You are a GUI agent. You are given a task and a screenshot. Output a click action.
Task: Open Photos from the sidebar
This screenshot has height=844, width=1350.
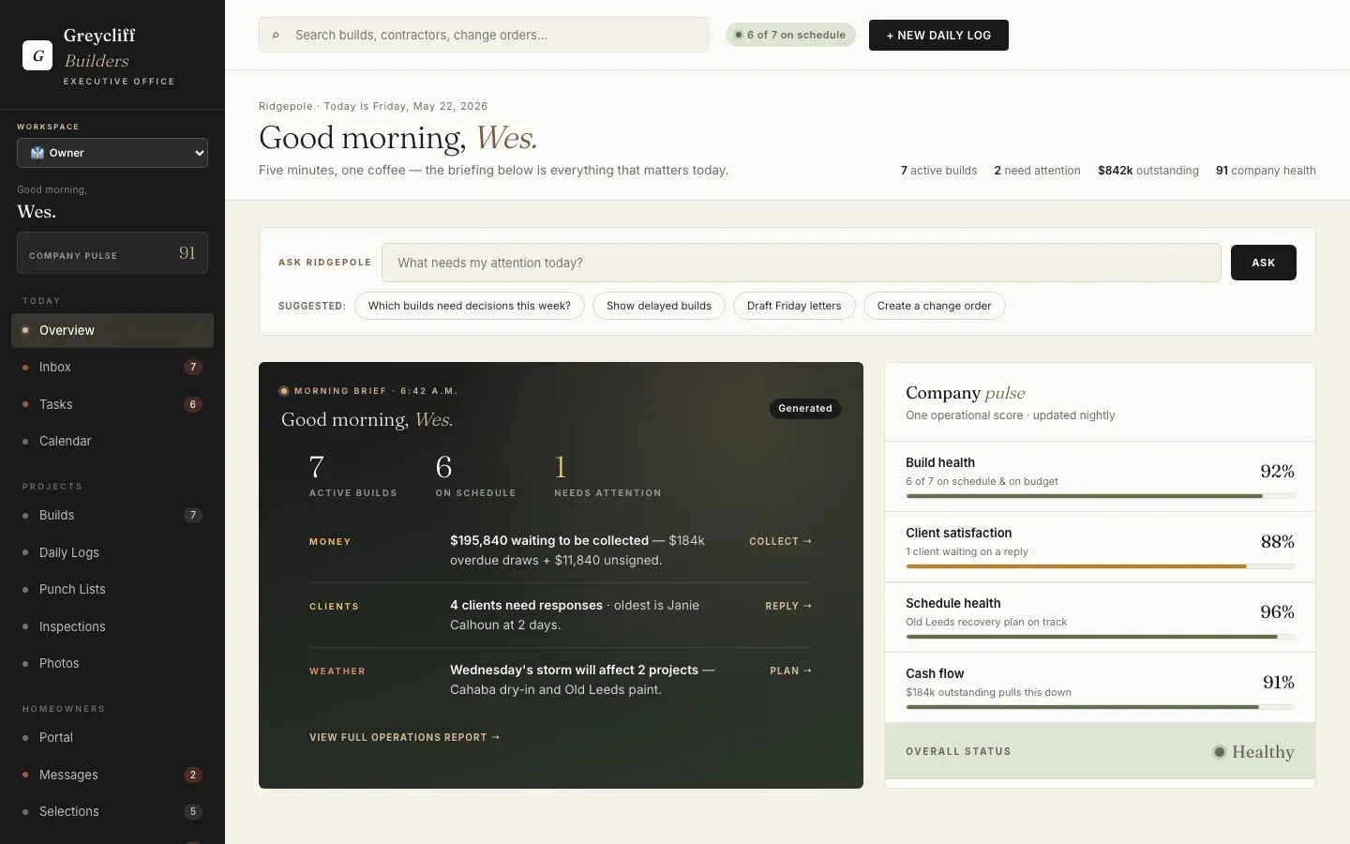(x=112, y=663)
